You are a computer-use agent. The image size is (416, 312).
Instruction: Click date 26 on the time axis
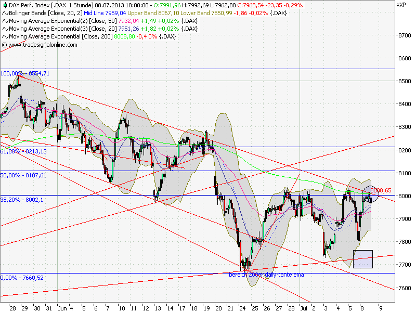[x=267, y=308]
